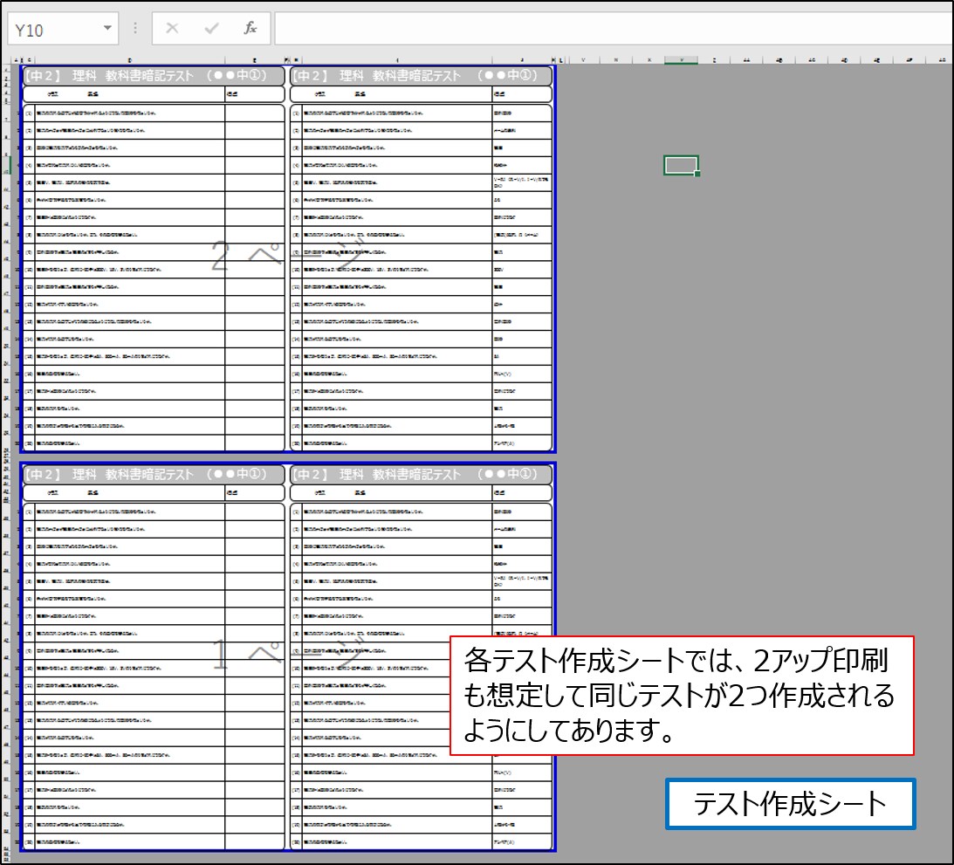Image resolution: width=954 pixels, height=865 pixels.
Task: Click the Cancel (X) formula bar icon
Action: coord(172,28)
